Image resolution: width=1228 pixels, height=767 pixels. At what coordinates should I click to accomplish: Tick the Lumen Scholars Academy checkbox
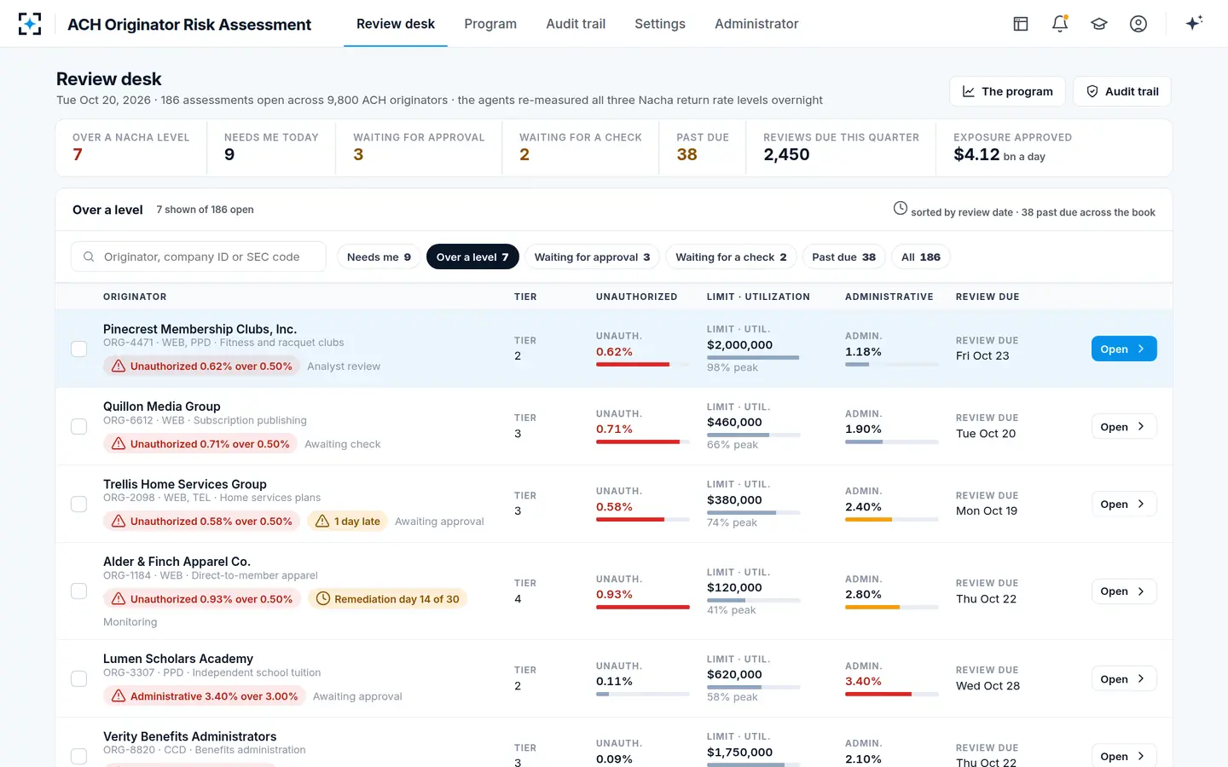[x=78, y=678]
